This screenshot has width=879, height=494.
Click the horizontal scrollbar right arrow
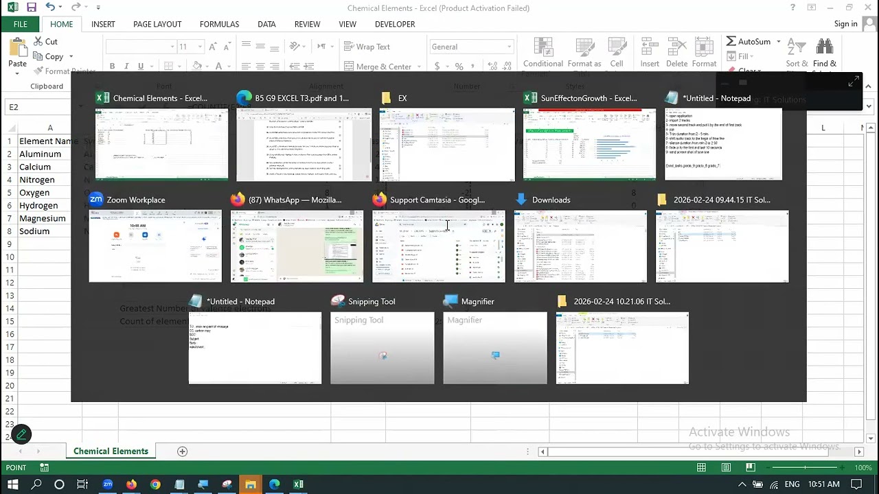(x=858, y=451)
